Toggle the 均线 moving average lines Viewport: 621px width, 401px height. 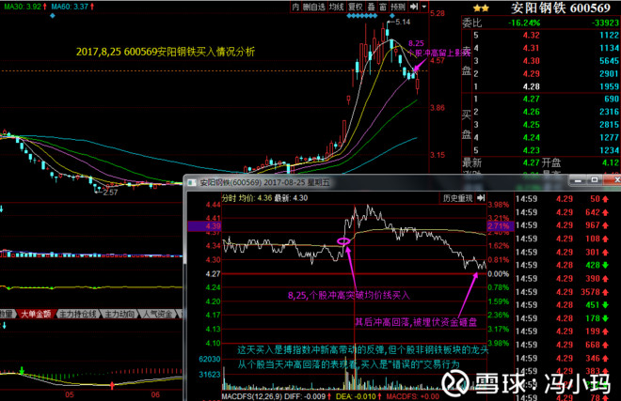(336, 7)
